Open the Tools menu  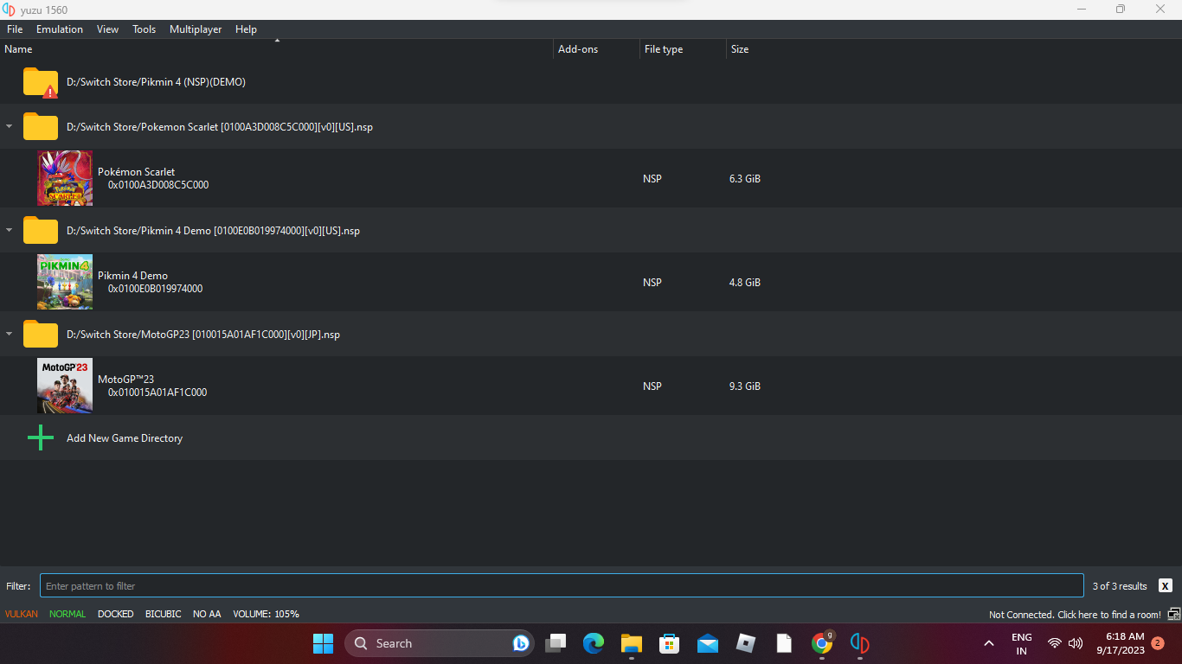[145, 29]
